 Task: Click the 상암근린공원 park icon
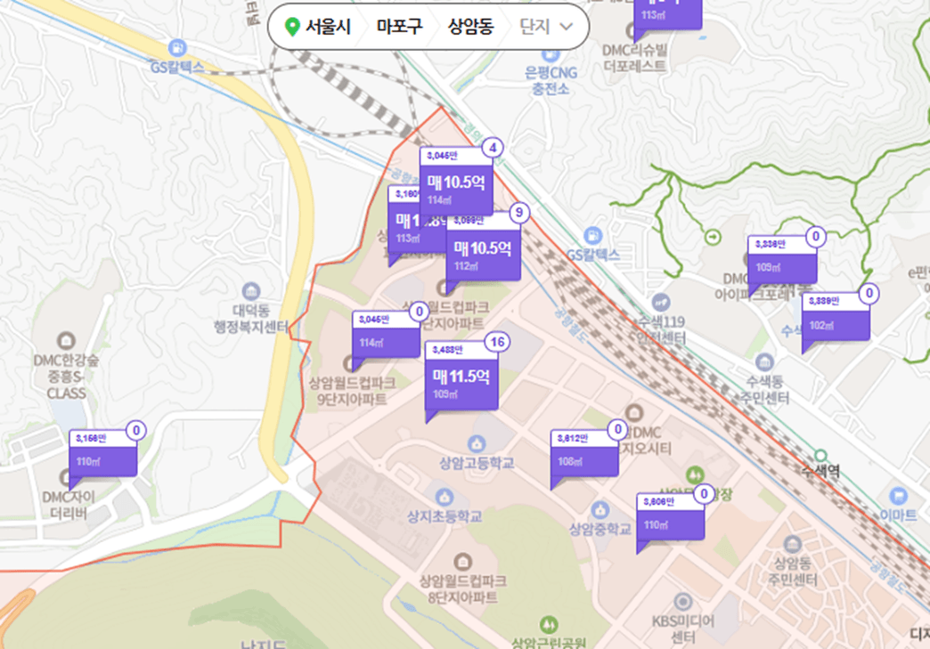[549, 624]
